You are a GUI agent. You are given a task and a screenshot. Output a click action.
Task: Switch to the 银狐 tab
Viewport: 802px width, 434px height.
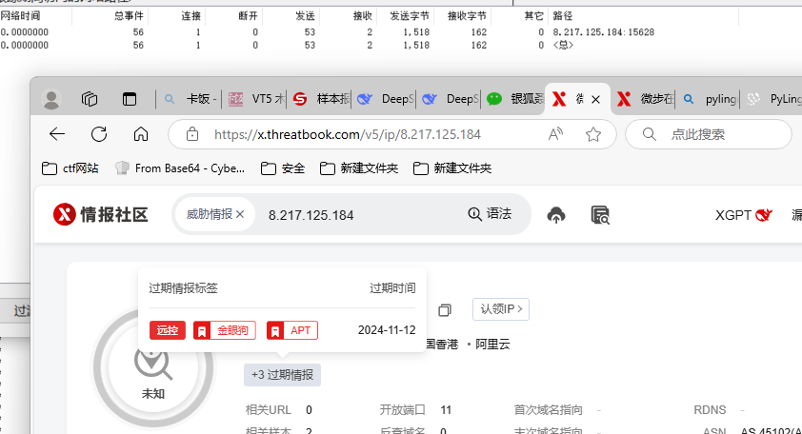tap(515, 99)
